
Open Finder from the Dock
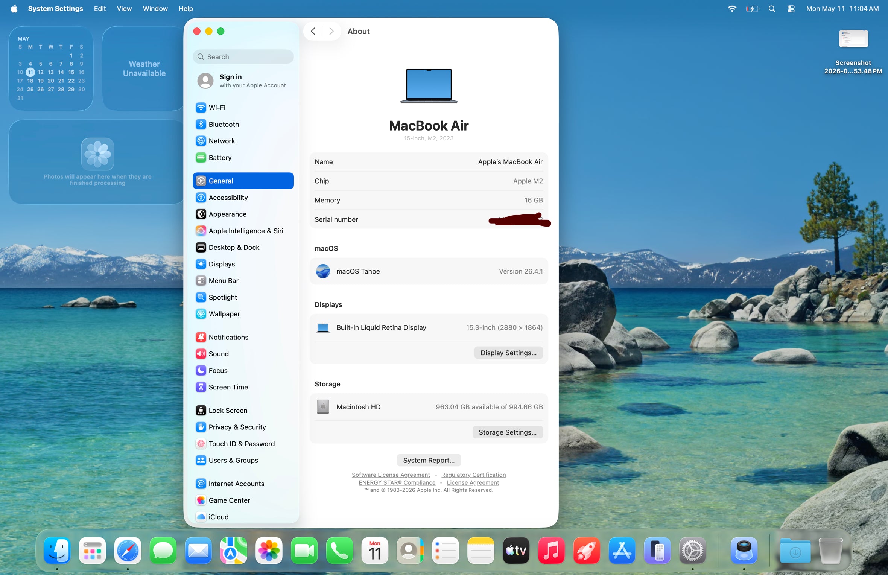(x=57, y=551)
